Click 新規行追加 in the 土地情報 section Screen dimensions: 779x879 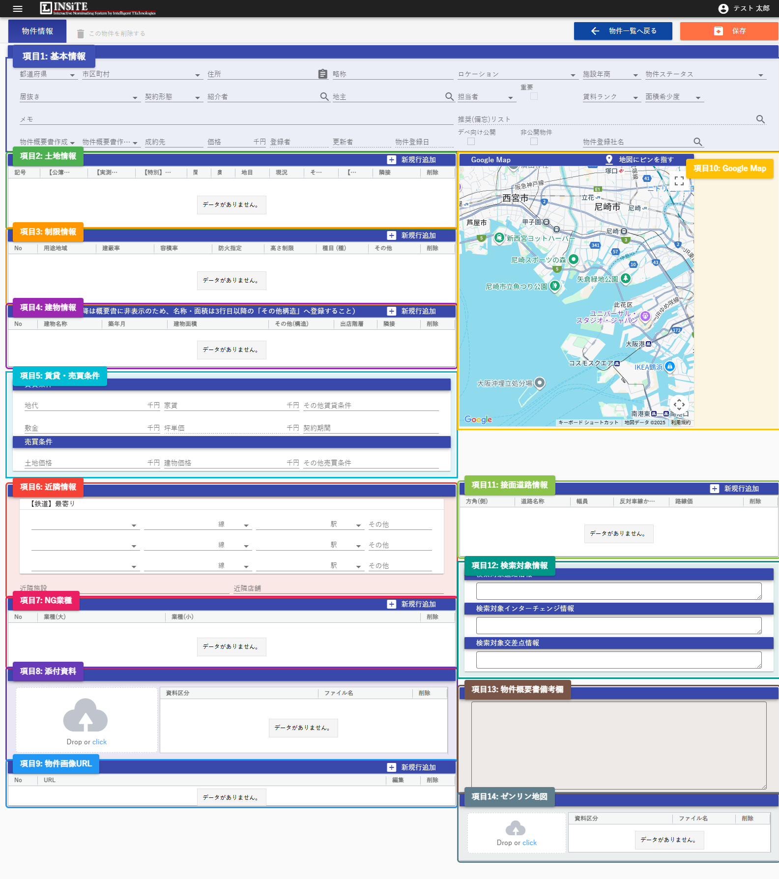click(412, 160)
